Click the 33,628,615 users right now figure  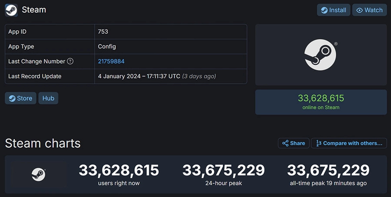point(119,170)
